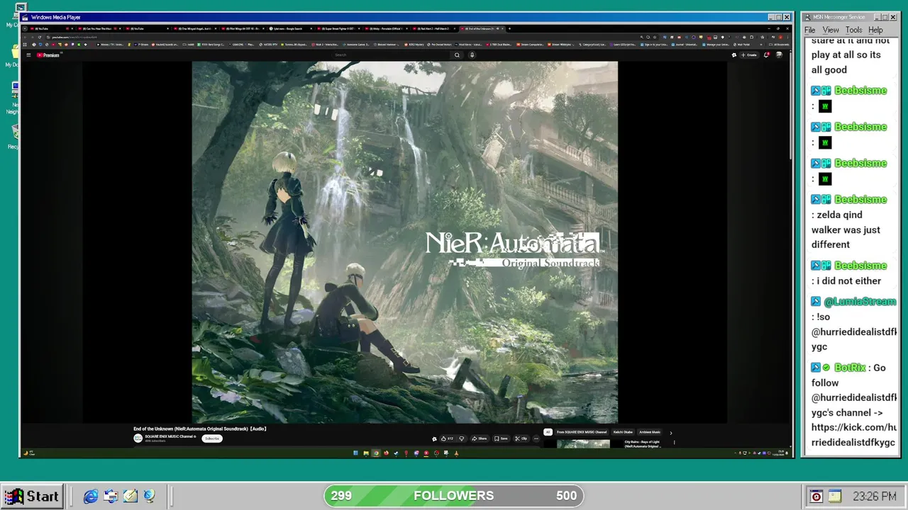Select 'From SQUARE ENIX MUSIC Channel' chip
This screenshot has height=510, width=908.
582,432
